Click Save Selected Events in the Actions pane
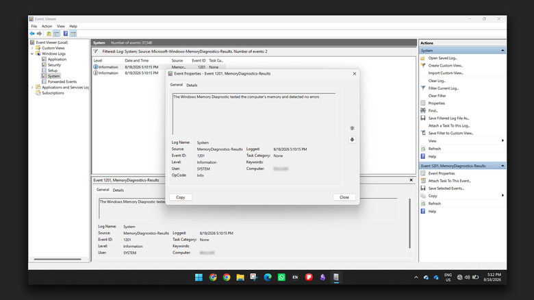Image resolution: width=534 pixels, height=300 pixels. [x=446, y=188]
